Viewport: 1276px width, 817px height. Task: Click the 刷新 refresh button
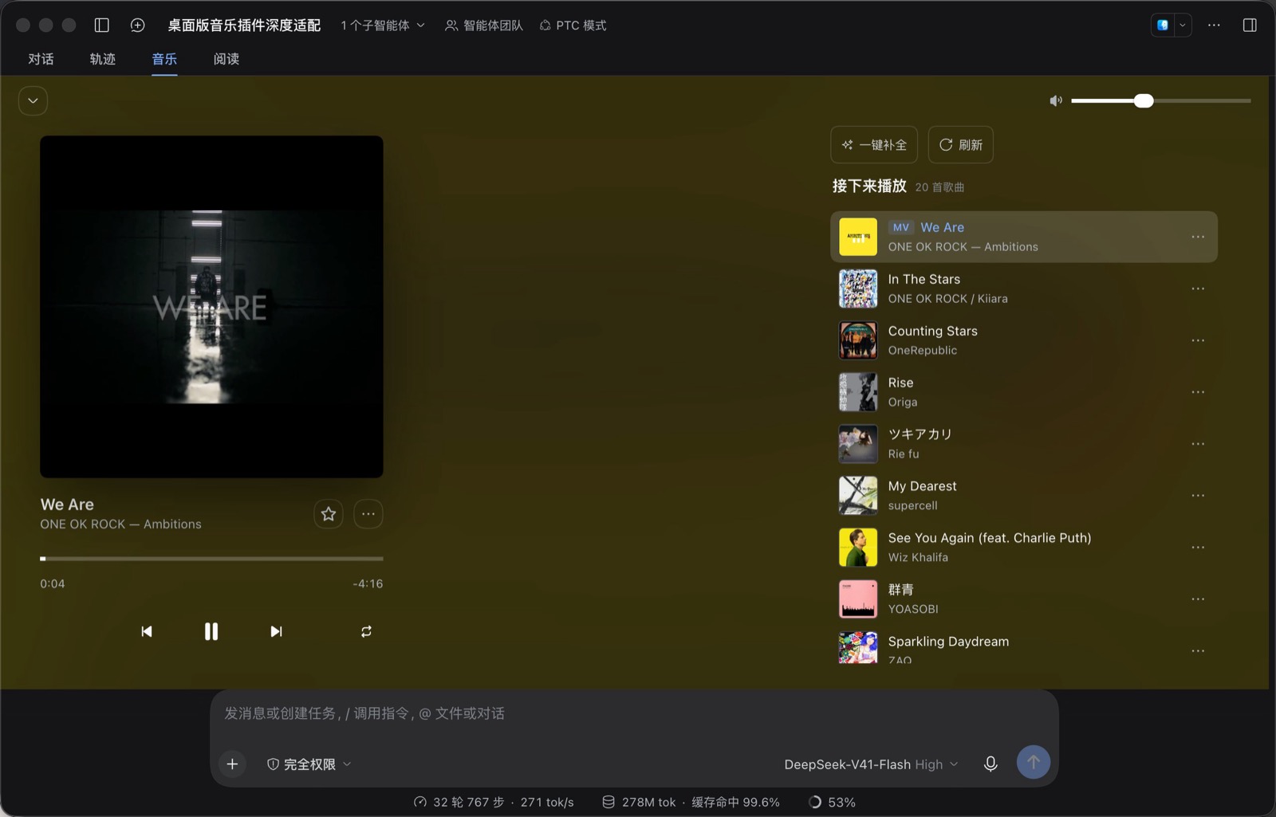961,145
